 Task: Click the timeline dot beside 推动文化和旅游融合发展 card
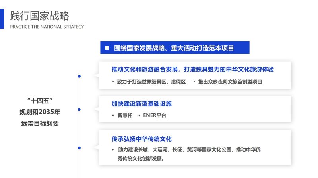(79, 76)
